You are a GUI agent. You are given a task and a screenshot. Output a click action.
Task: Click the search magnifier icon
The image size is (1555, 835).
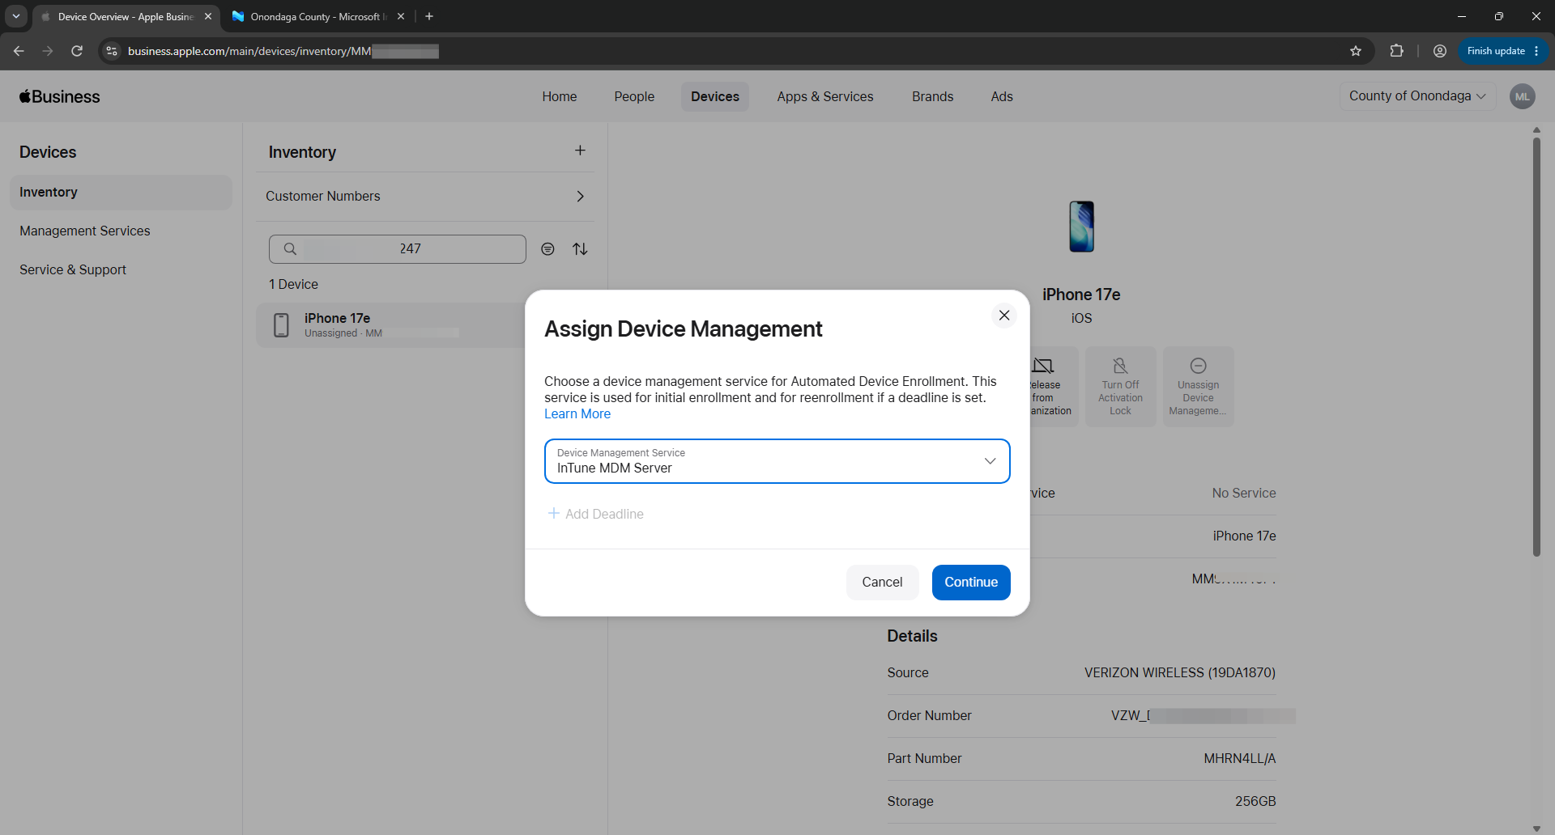[290, 249]
